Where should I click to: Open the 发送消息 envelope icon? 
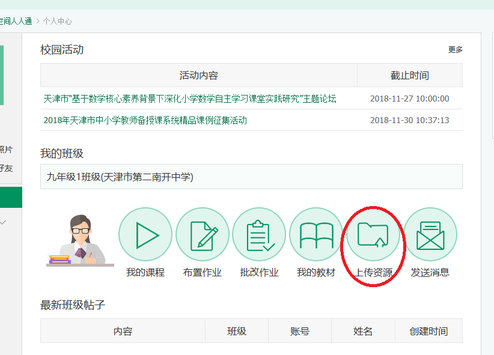[430, 234]
